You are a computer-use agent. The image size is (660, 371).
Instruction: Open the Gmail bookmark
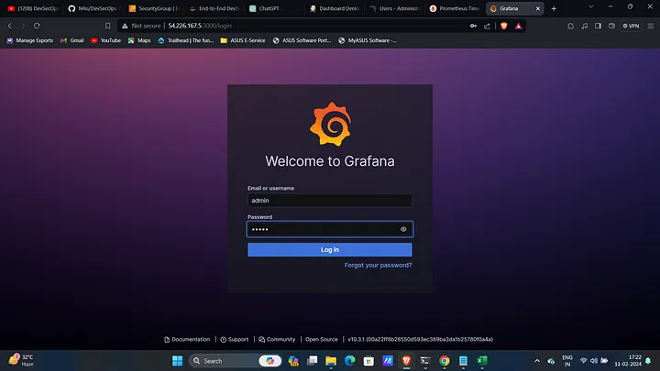click(72, 40)
